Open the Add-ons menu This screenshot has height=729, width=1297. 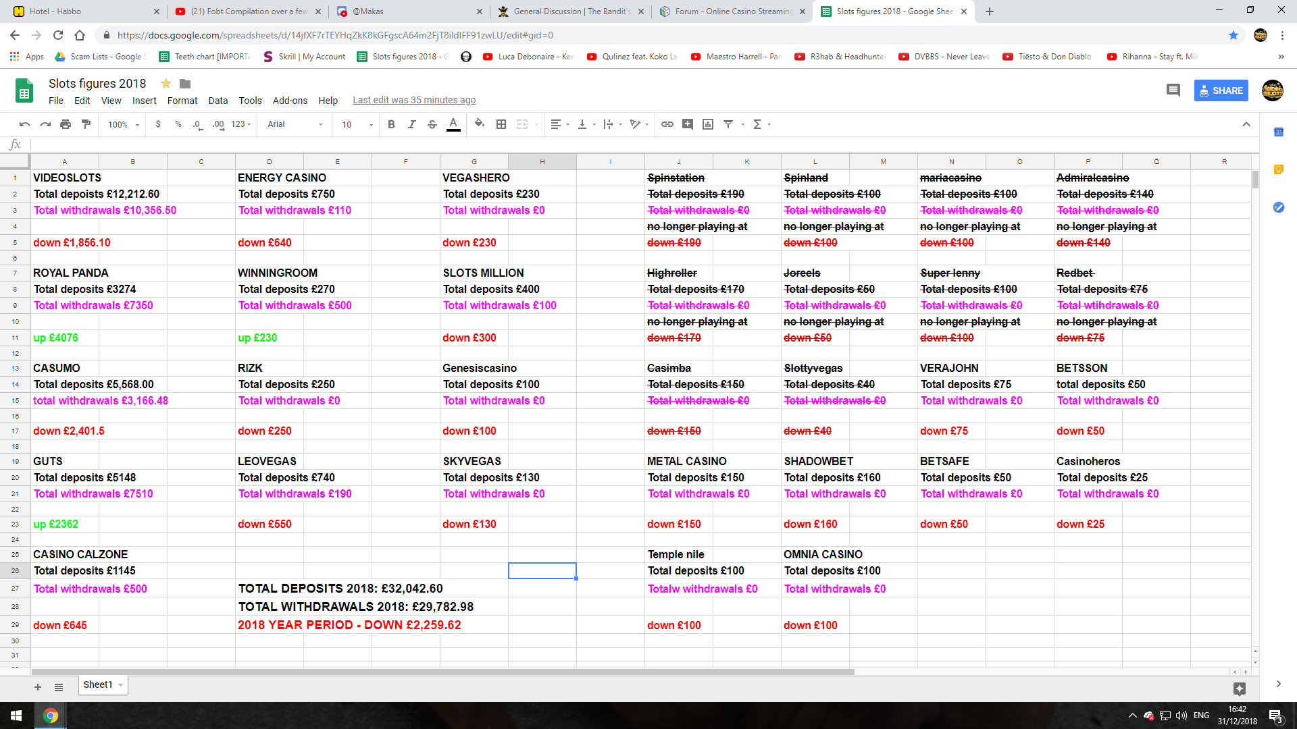point(290,101)
